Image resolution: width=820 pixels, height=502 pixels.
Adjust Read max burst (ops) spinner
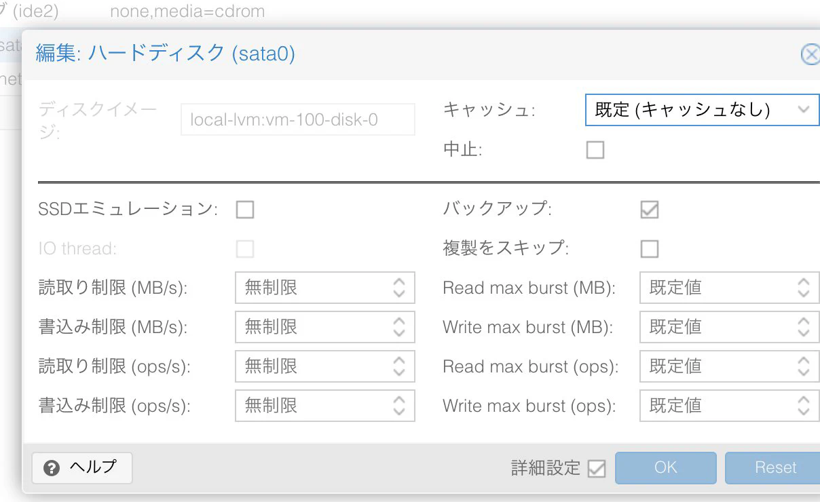tap(804, 367)
